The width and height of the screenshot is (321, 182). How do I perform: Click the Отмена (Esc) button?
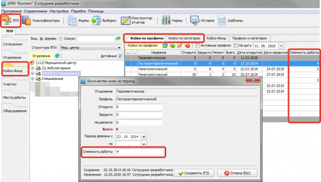(x=237, y=173)
